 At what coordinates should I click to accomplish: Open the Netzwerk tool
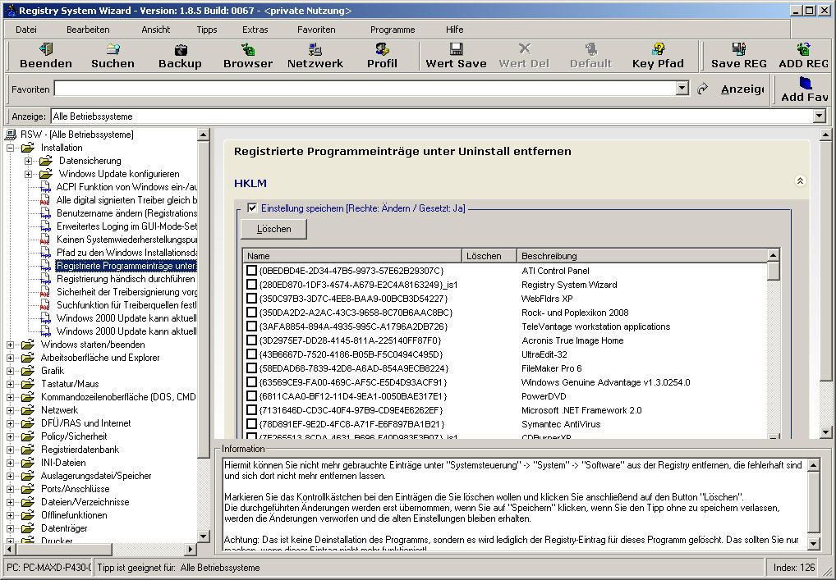pyautogui.click(x=315, y=49)
